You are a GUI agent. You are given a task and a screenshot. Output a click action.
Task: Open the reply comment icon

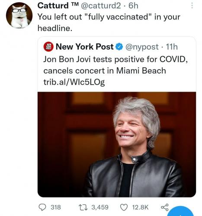coord(42,207)
